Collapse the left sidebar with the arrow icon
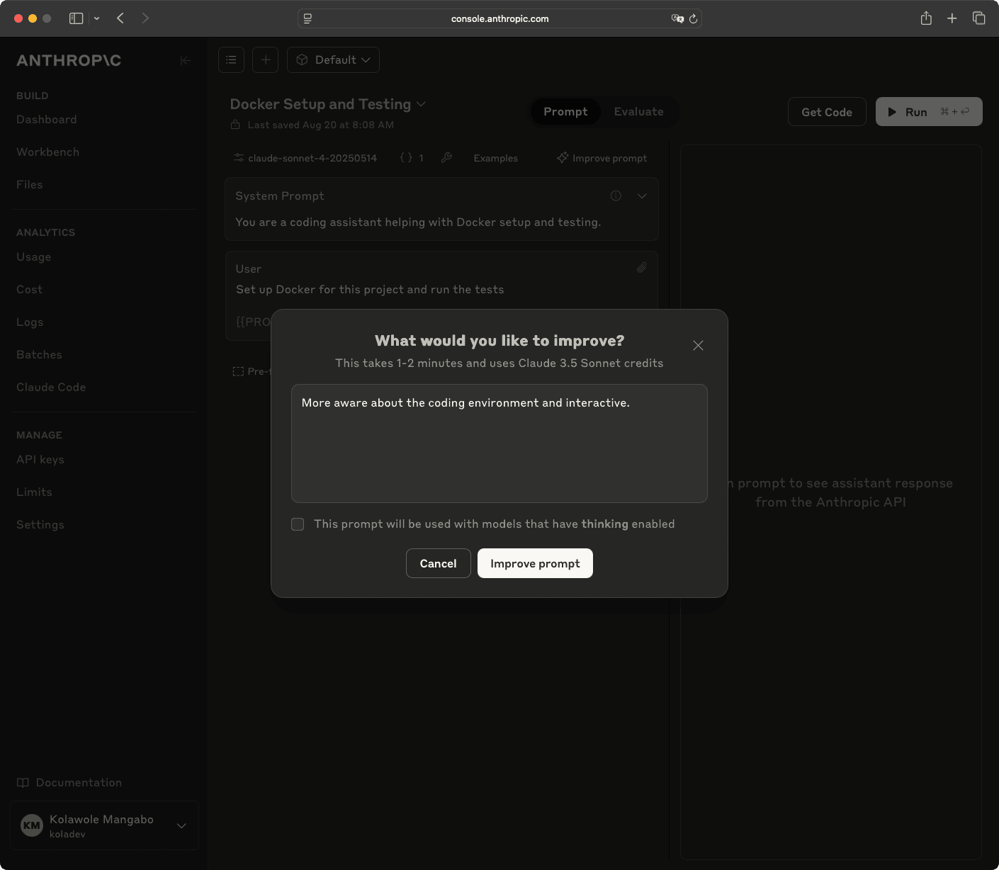This screenshot has height=870, width=999. point(186,60)
